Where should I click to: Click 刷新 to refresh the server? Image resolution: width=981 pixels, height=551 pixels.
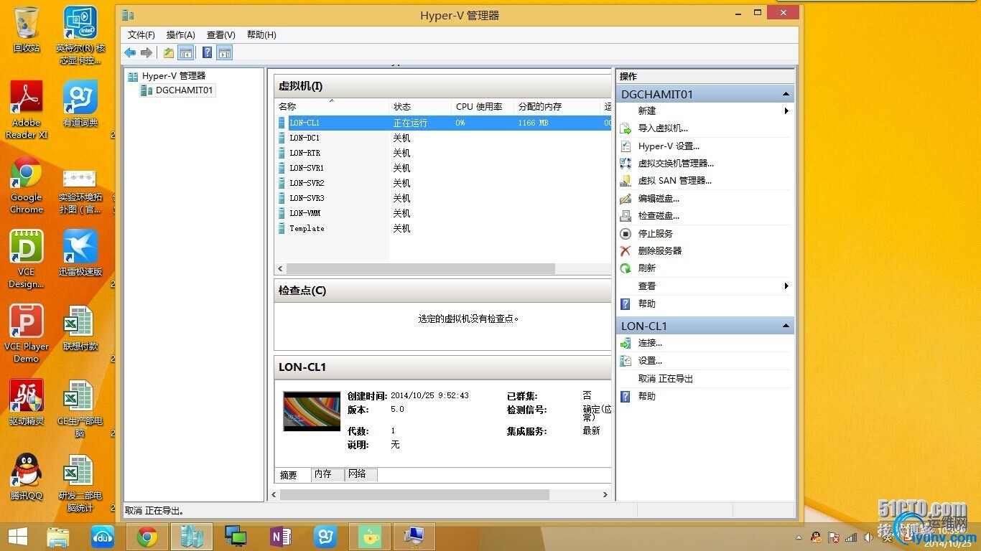click(647, 268)
